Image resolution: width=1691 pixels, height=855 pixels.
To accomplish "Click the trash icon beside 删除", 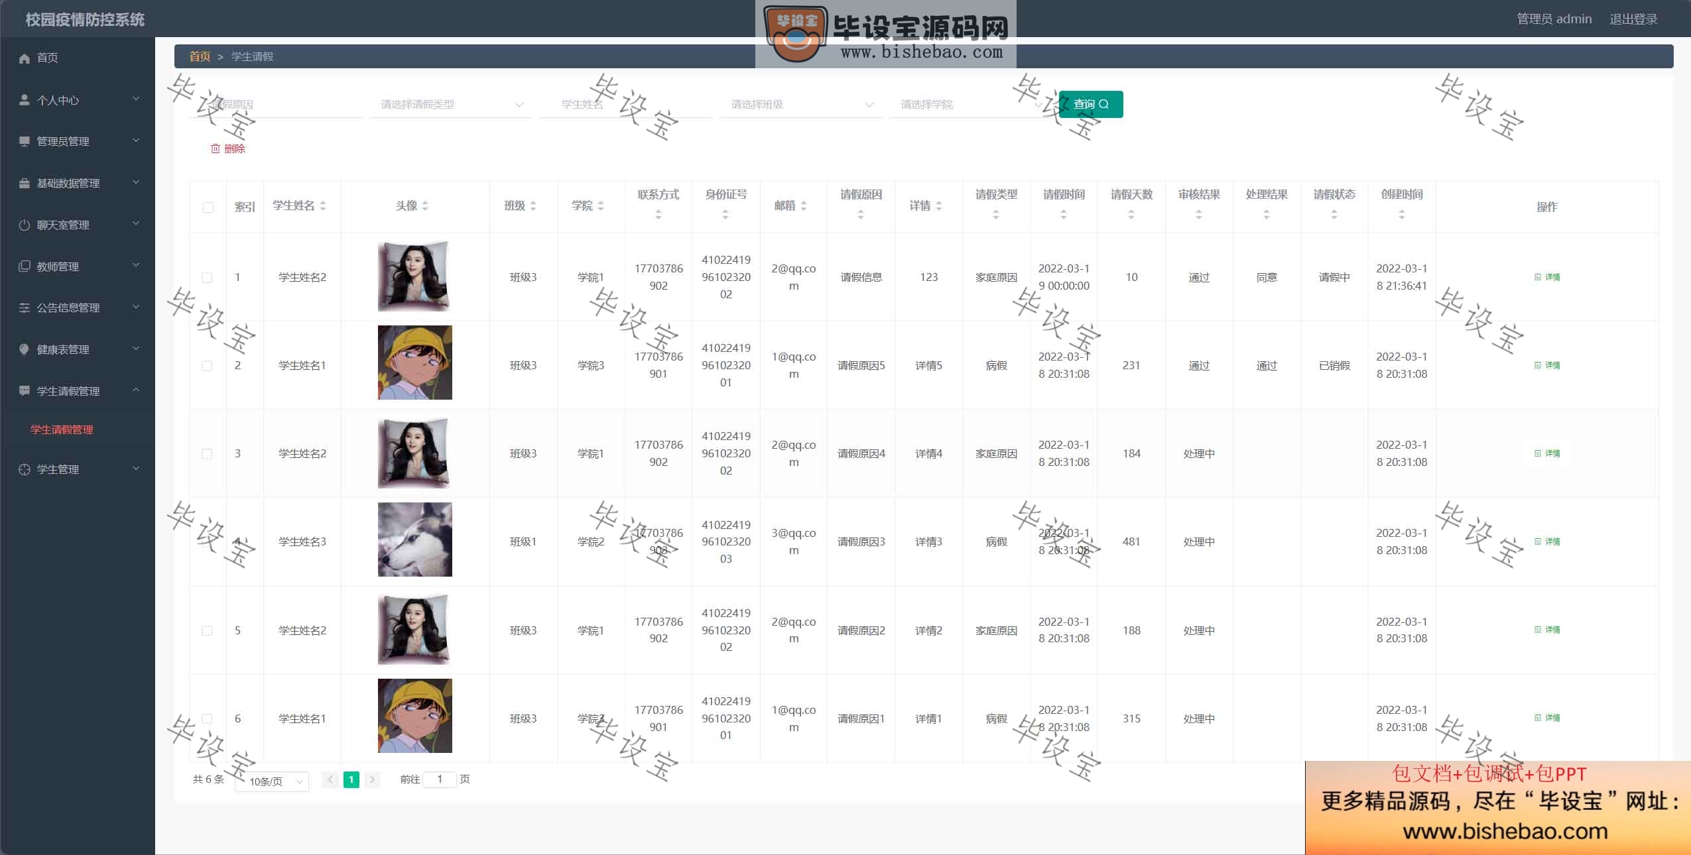I will coord(216,148).
